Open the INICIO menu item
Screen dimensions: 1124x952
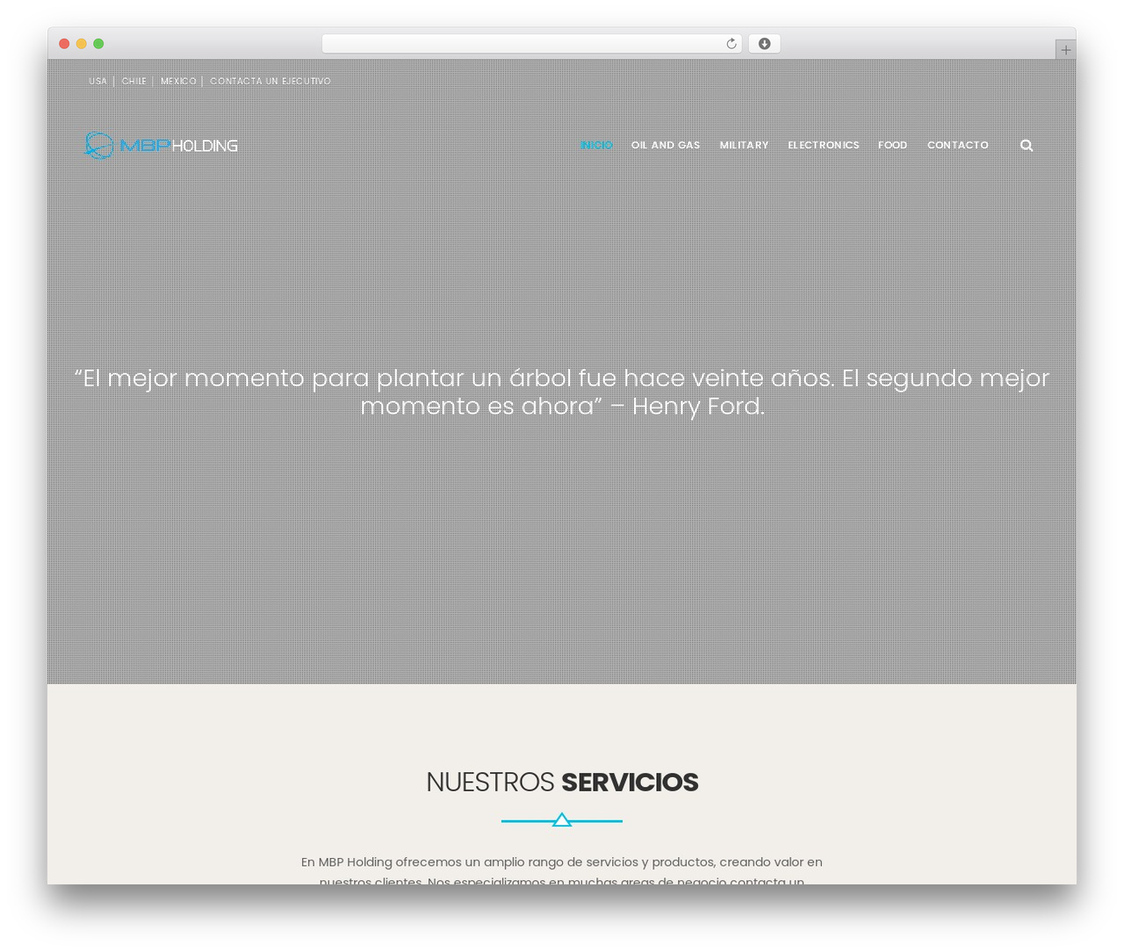click(x=596, y=145)
